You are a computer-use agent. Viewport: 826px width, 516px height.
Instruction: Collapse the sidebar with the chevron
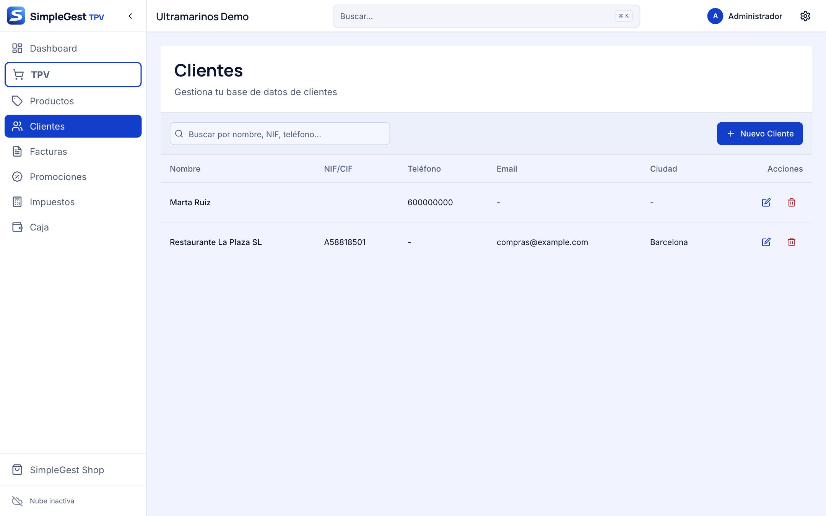tap(130, 16)
